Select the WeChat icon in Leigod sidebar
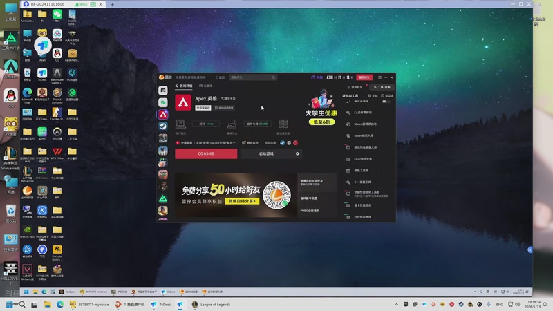553x311 pixels. tap(163, 102)
